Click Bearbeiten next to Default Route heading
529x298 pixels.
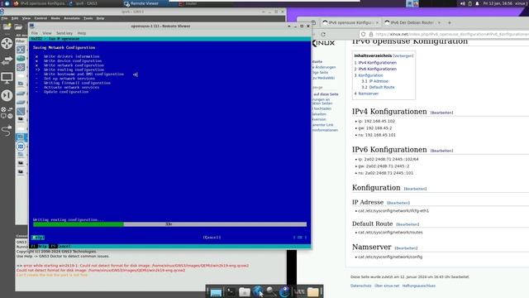[x=407, y=224]
